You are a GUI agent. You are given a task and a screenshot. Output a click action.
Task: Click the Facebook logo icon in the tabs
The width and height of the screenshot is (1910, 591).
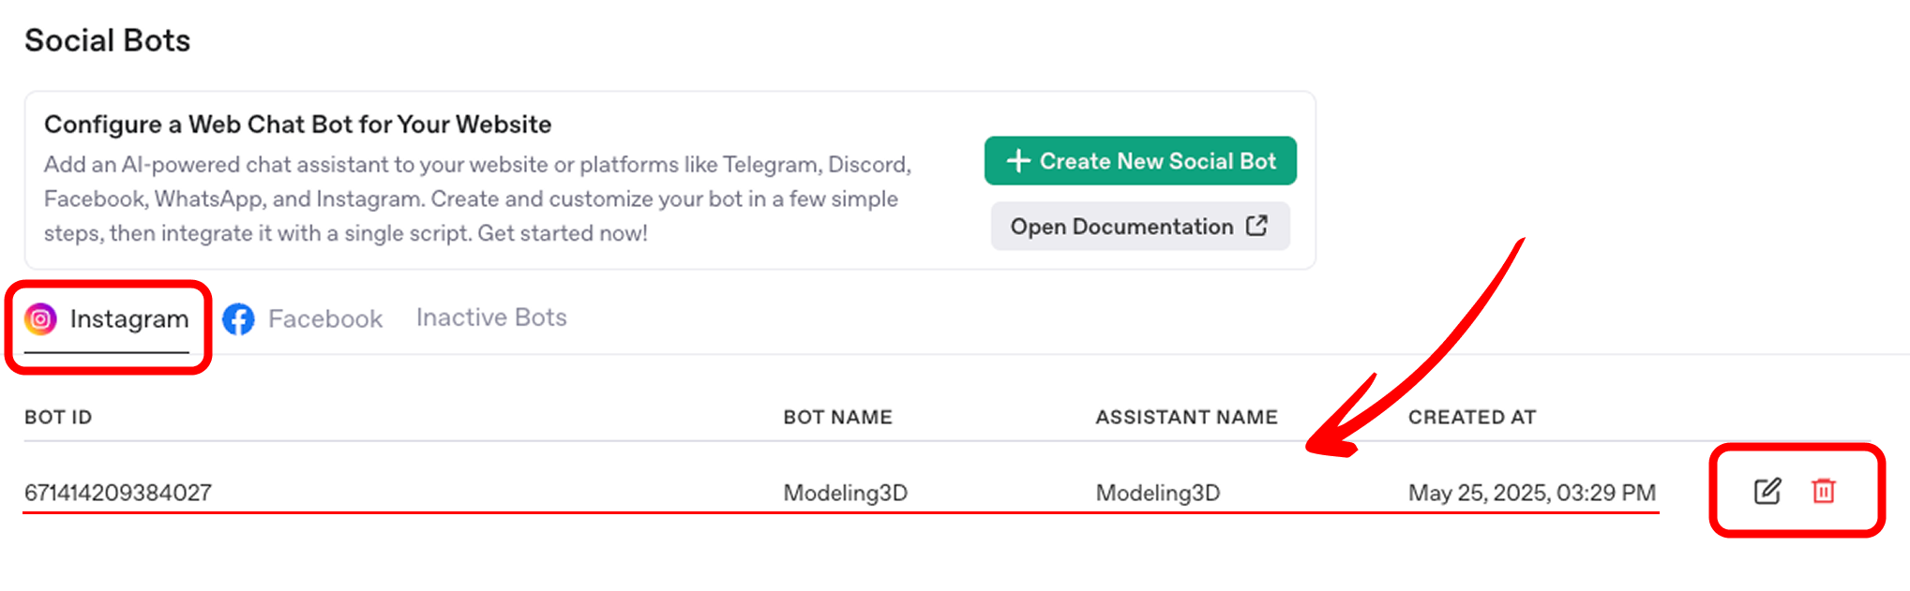click(238, 319)
